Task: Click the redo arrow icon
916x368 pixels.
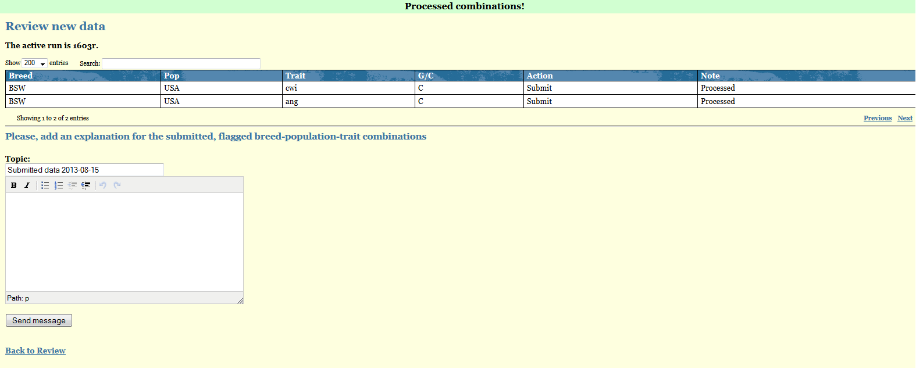Action: (117, 185)
